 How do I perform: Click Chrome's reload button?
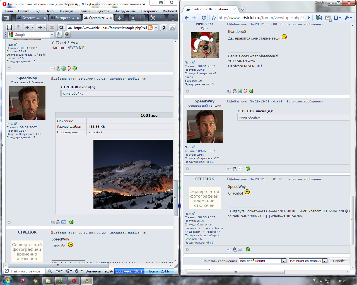pyautogui.click(x=204, y=18)
